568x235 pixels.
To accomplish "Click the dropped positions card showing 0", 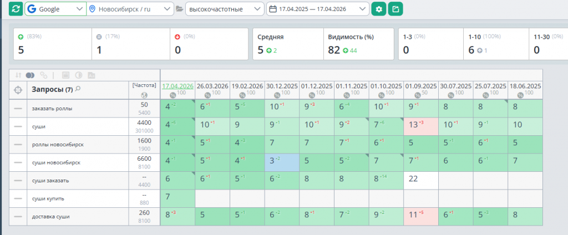I will 209,44.
